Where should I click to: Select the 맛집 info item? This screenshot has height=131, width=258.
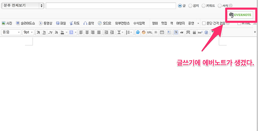[x=164, y=23]
